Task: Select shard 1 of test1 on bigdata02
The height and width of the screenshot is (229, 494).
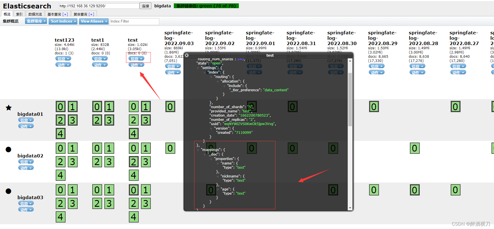Action: [x=109, y=148]
